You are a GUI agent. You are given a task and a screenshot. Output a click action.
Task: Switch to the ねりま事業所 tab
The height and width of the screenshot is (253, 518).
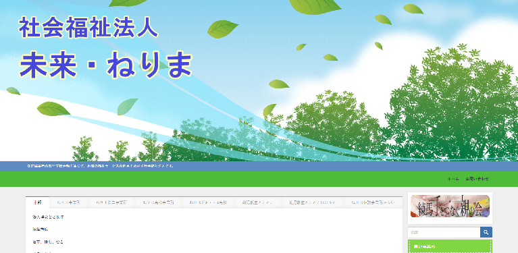click(x=68, y=202)
